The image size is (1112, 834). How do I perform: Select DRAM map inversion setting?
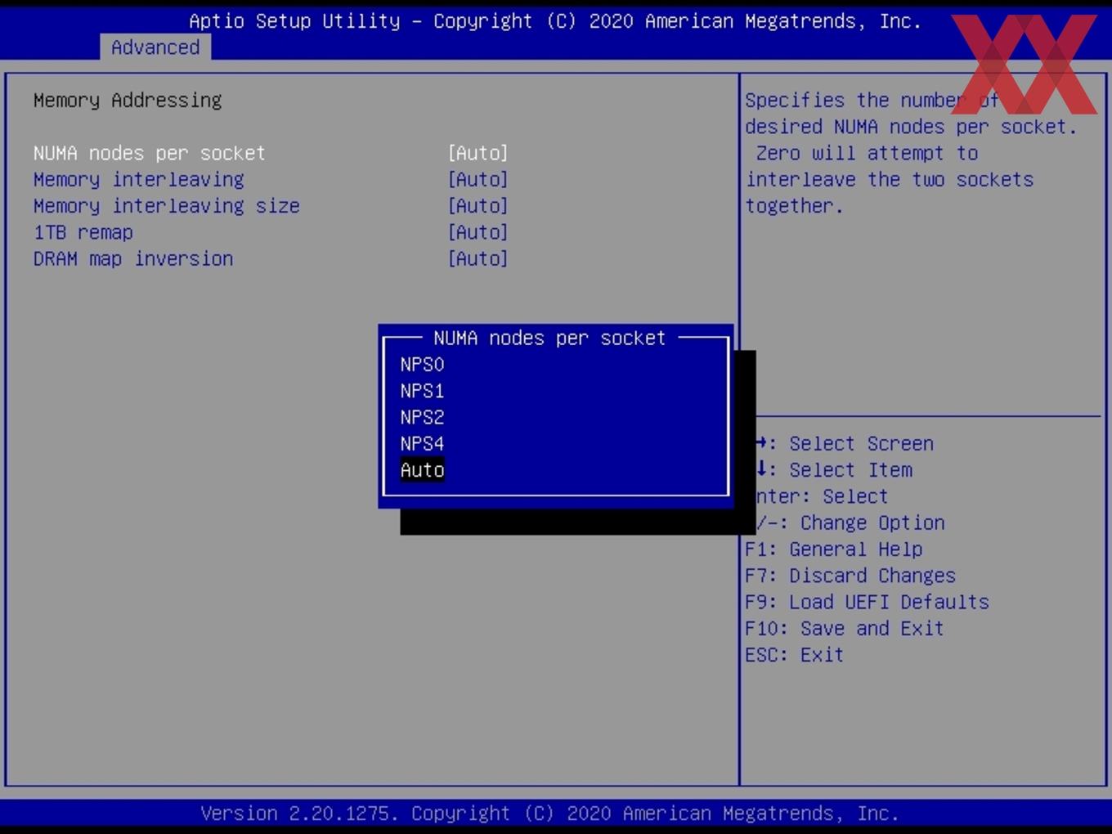[133, 258]
